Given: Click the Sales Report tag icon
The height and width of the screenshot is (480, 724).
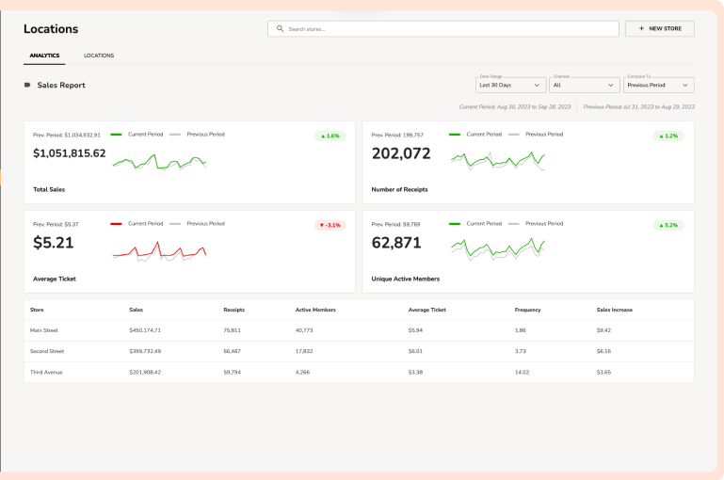Looking at the screenshot, I should pyautogui.click(x=27, y=85).
